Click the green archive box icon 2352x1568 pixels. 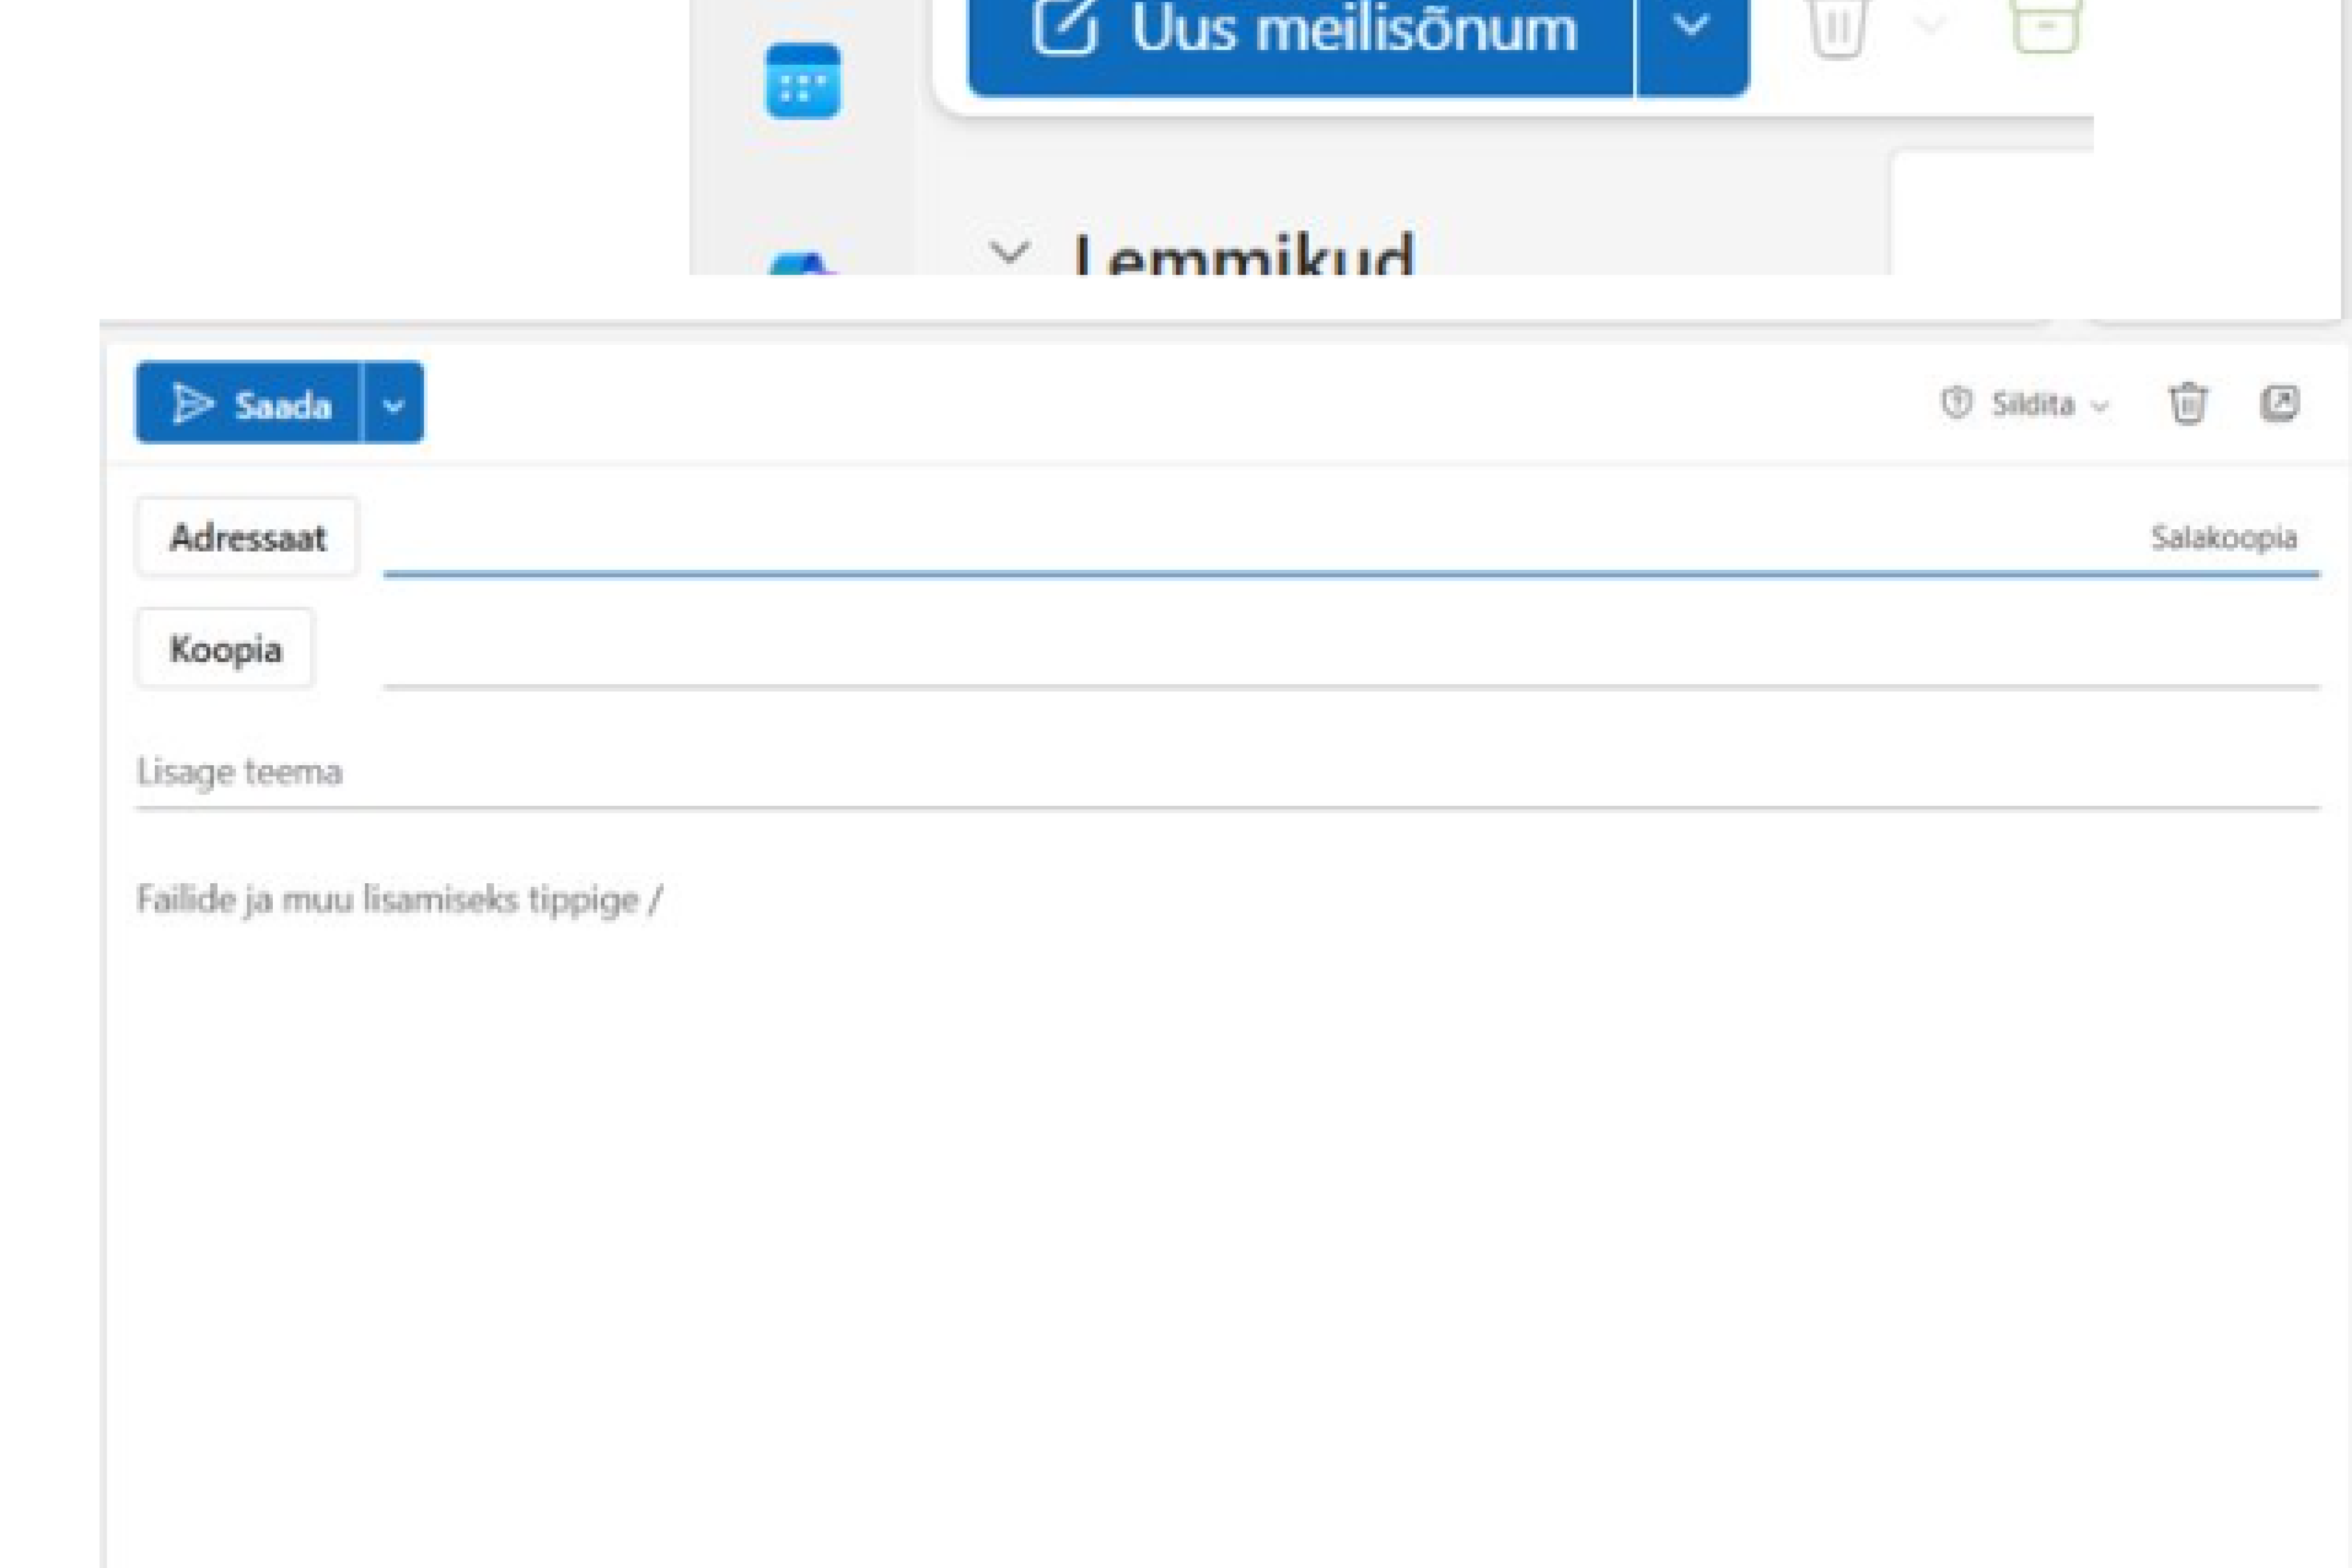[2045, 27]
